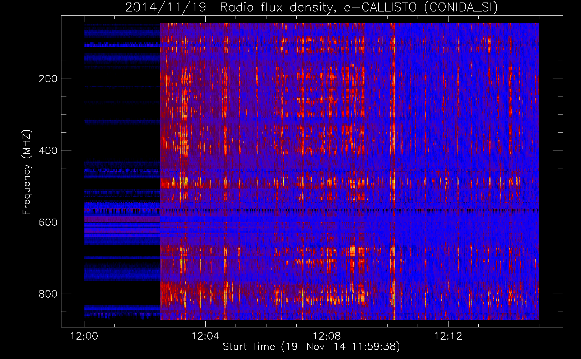The width and height of the screenshot is (581, 359).
Task: Click the 12:00 time tick label
Action: (x=84, y=336)
